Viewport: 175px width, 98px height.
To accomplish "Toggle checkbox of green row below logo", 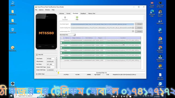I will [x=61, y=53].
